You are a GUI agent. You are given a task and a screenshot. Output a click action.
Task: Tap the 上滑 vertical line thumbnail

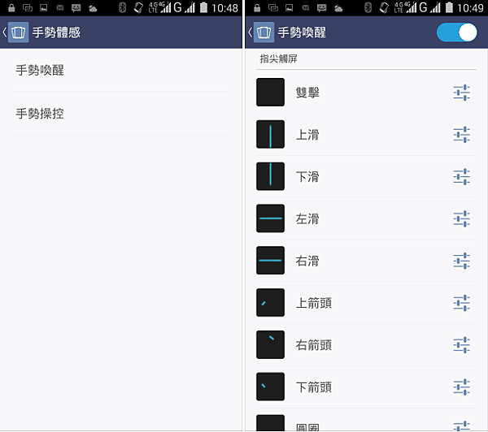coord(270,134)
